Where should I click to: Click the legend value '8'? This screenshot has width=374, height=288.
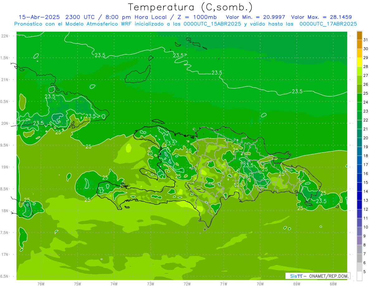coord(364,245)
